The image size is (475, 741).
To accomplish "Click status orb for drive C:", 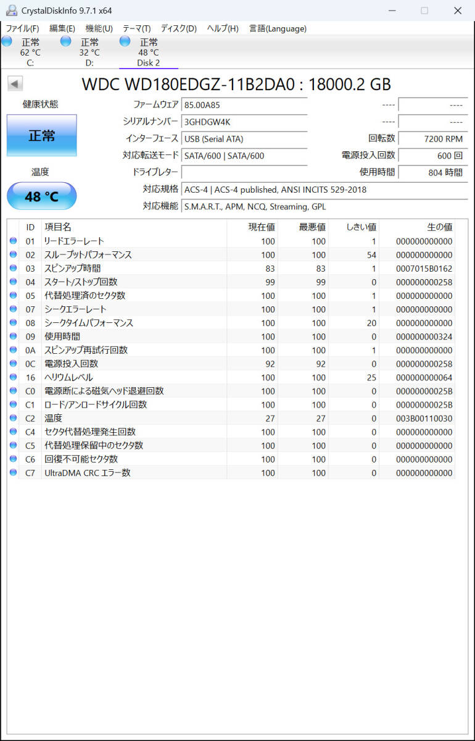I will [7, 41].
